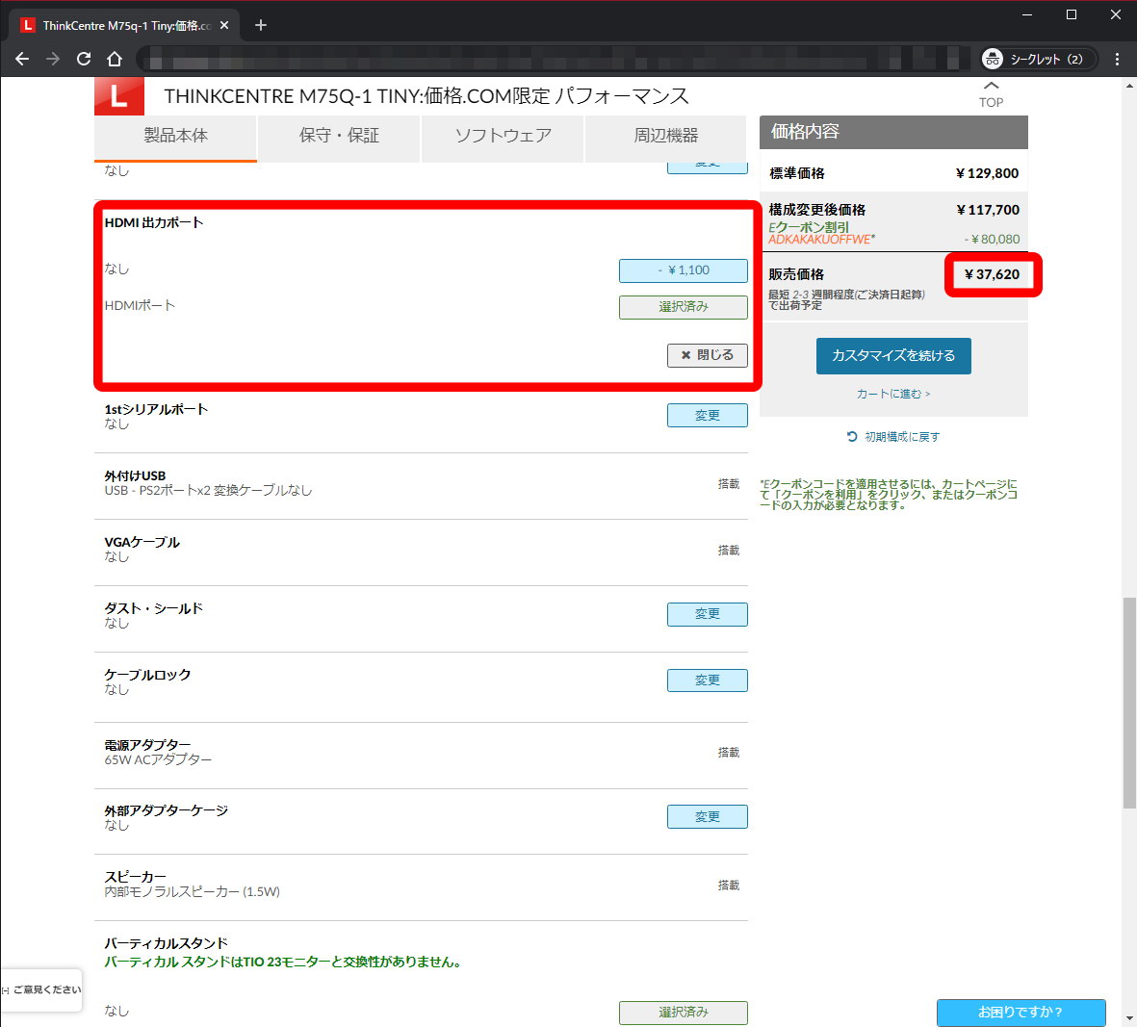Click the red Lenovo L logo
1137x1027 pixels.
tap(119, 96)
